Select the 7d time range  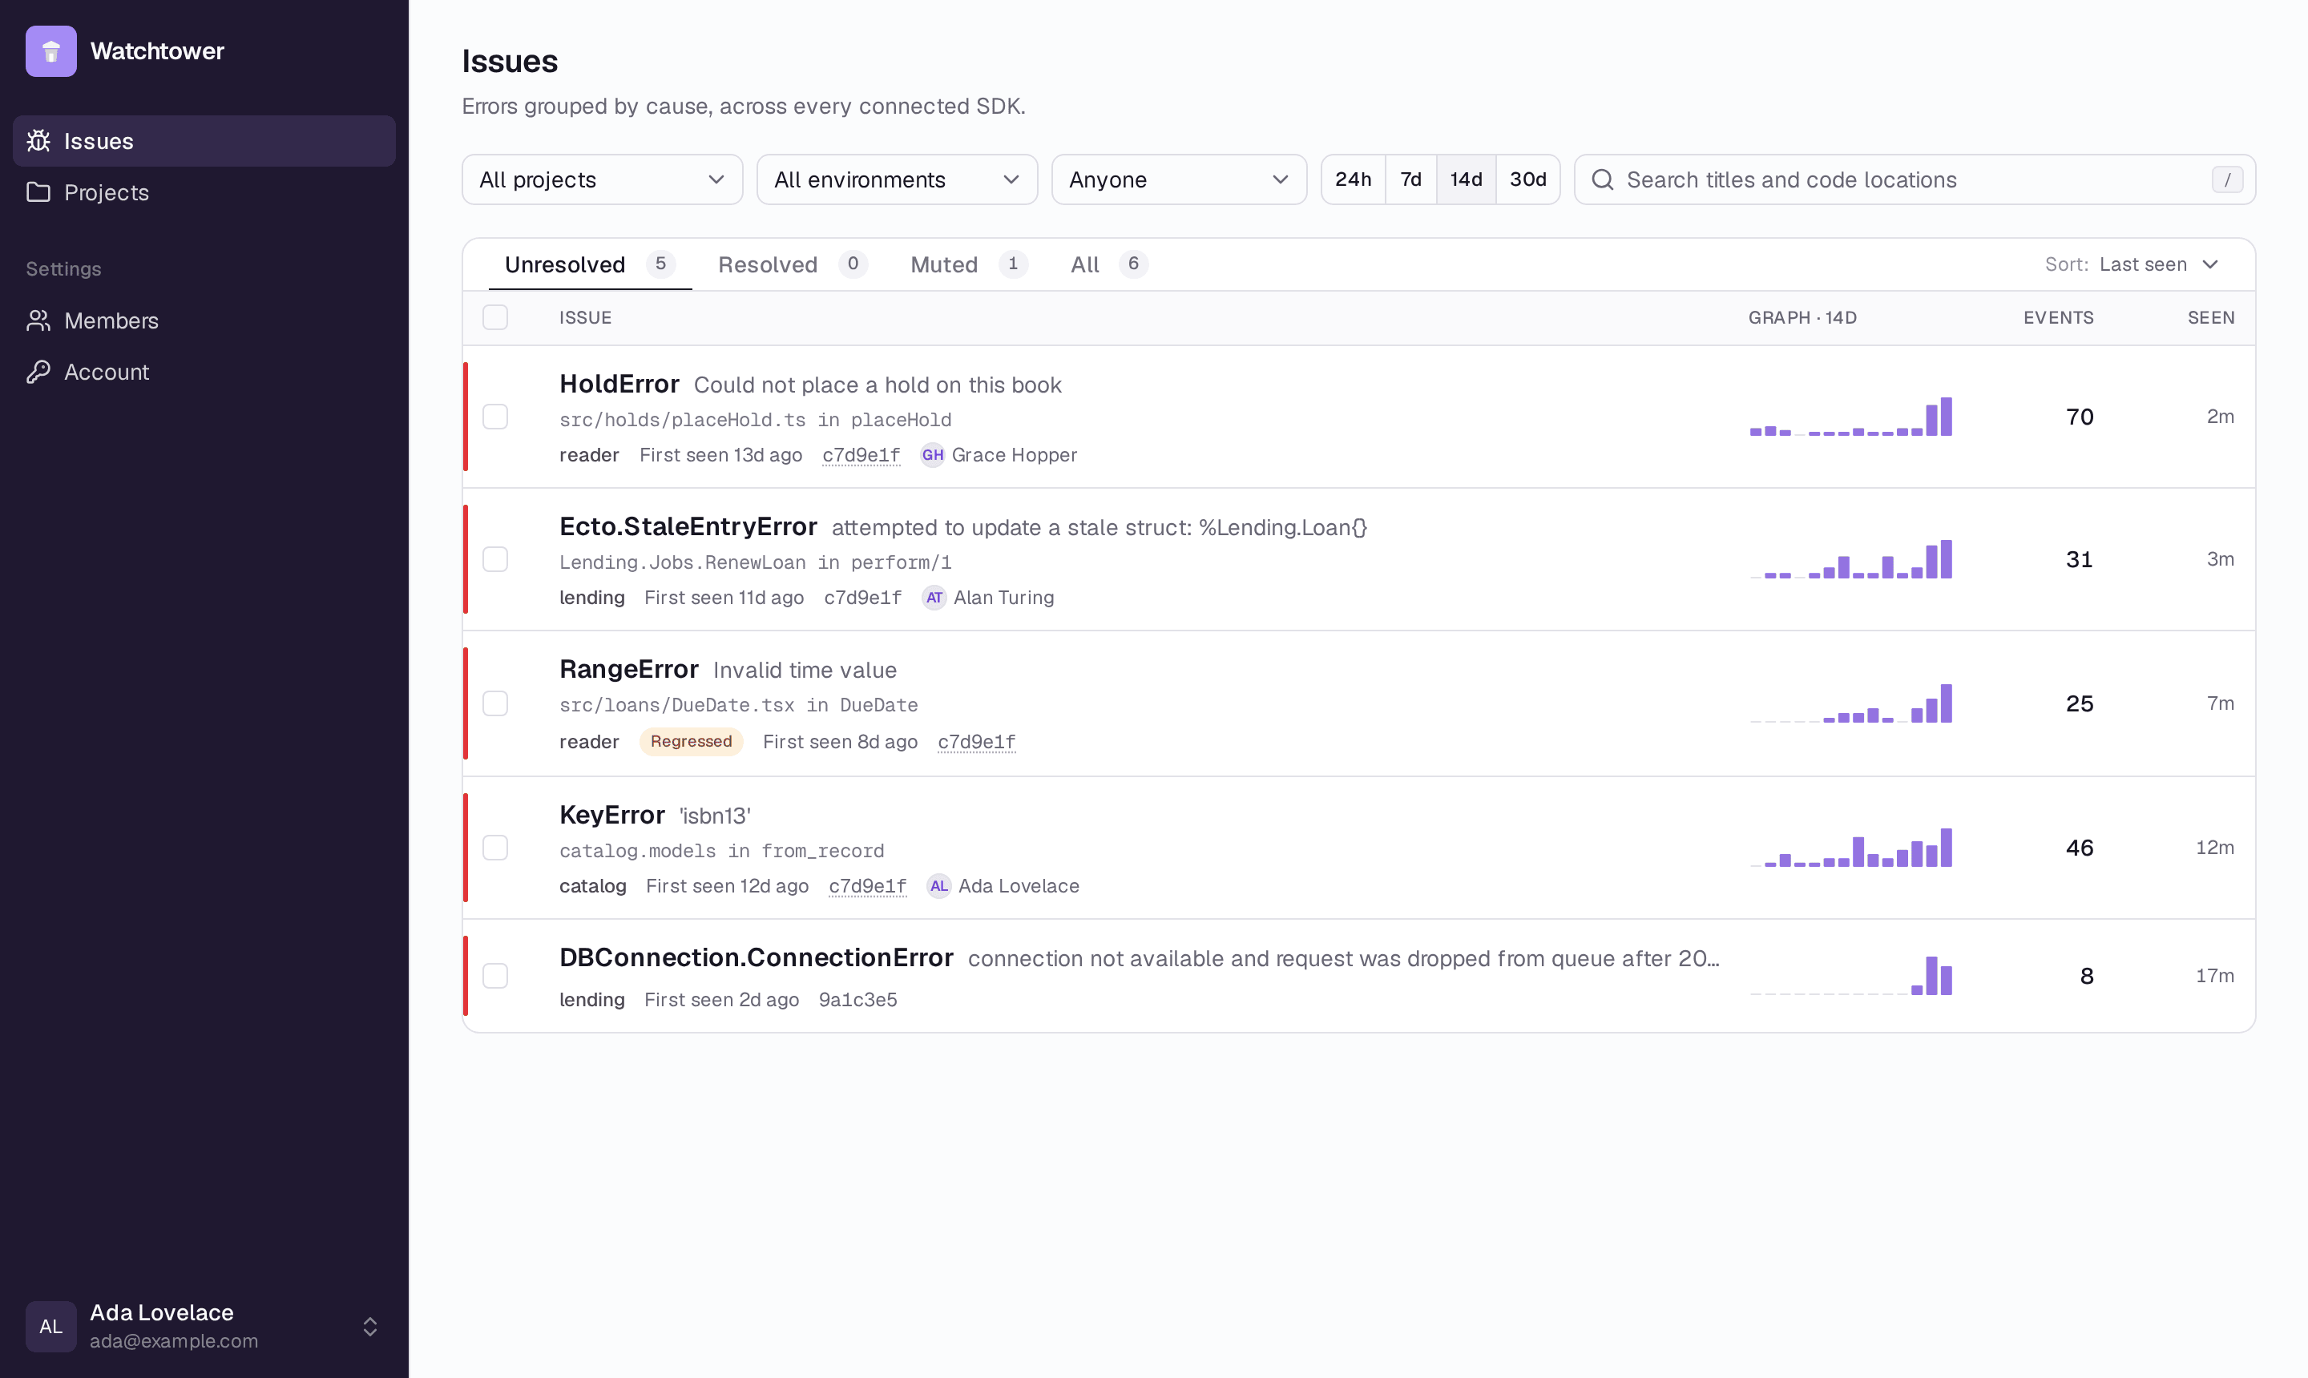tap(1410, 179)
